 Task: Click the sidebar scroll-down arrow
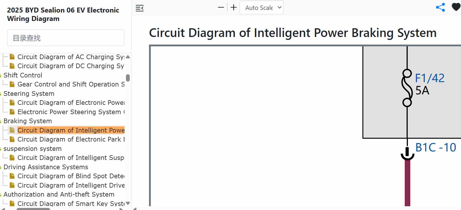click(128, 203)
